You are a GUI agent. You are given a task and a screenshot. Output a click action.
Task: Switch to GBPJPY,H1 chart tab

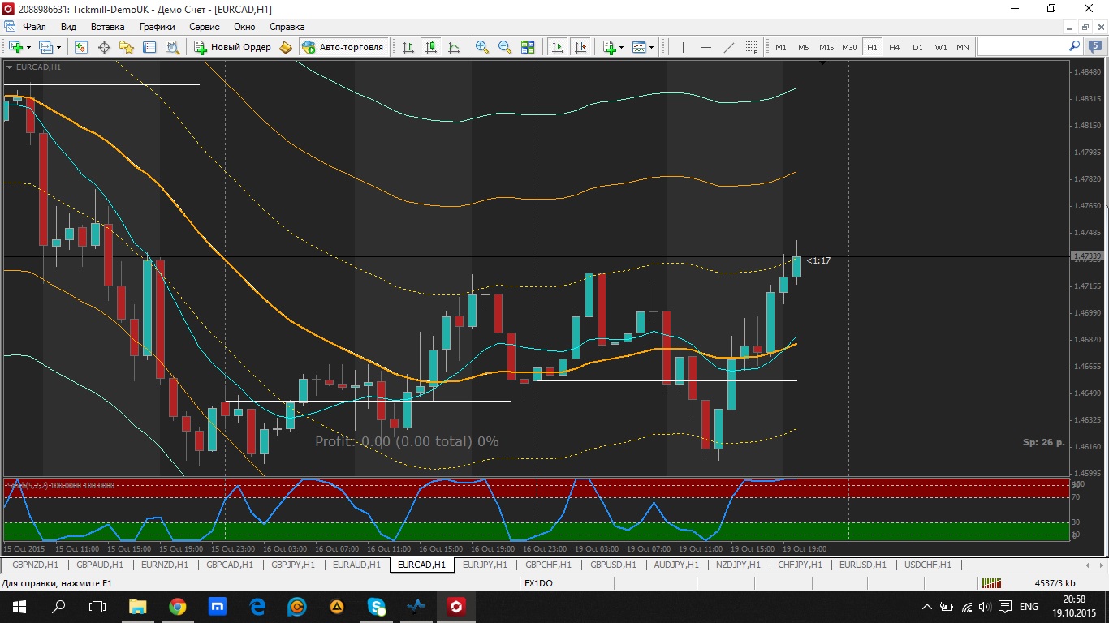[294, 565]
